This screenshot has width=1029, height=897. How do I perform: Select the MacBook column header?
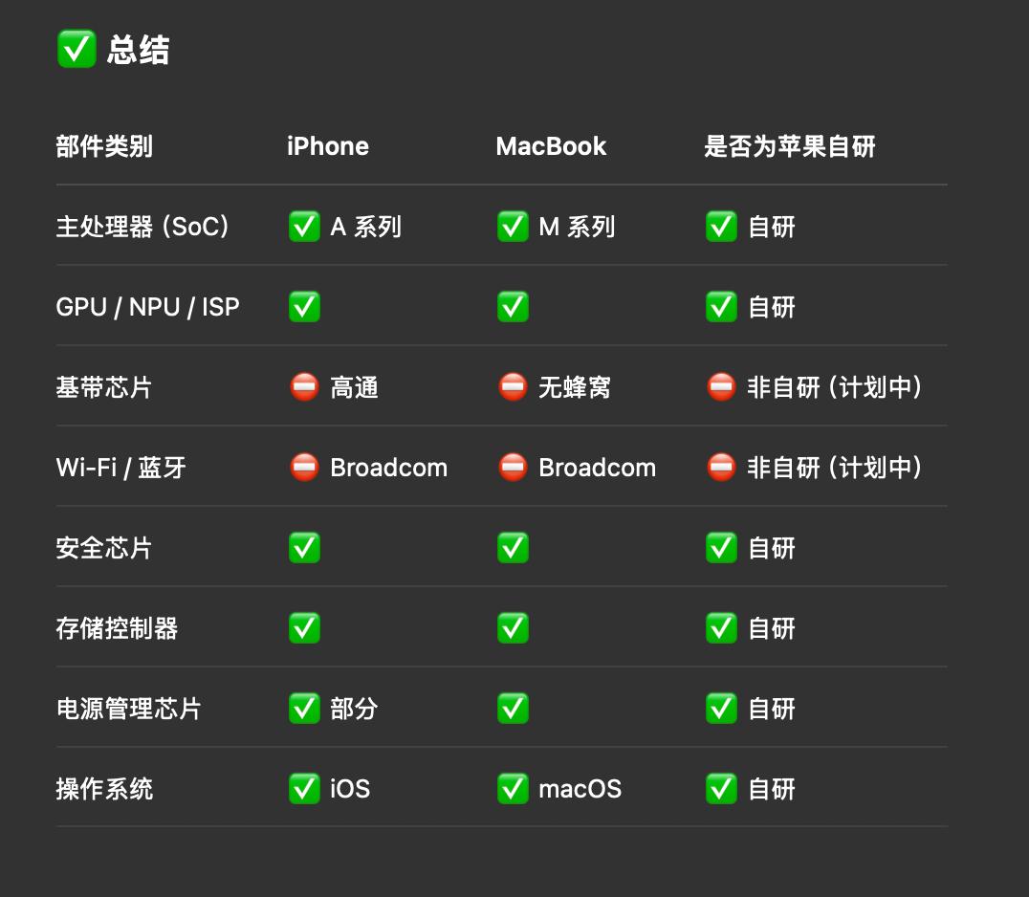(551, 146)
